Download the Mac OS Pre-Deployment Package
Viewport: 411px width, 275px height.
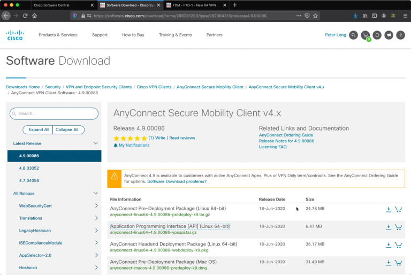pyautogui.click(x=389, y=263)
